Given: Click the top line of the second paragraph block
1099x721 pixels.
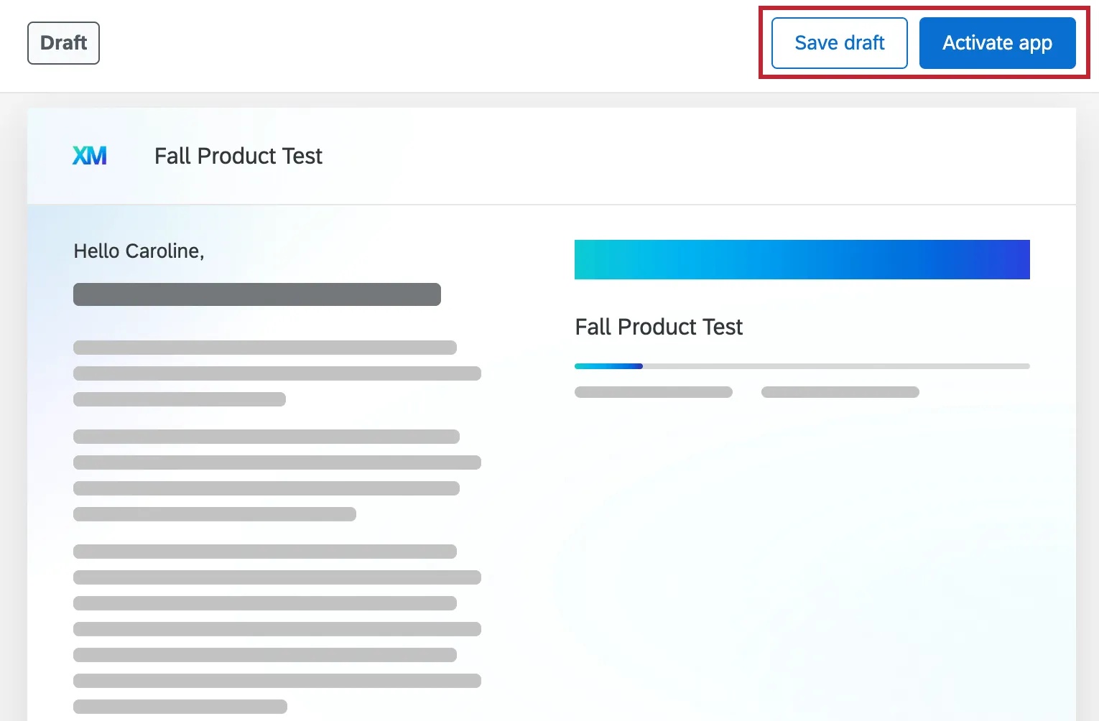Looking at the screenshot, I should point(266,436).
